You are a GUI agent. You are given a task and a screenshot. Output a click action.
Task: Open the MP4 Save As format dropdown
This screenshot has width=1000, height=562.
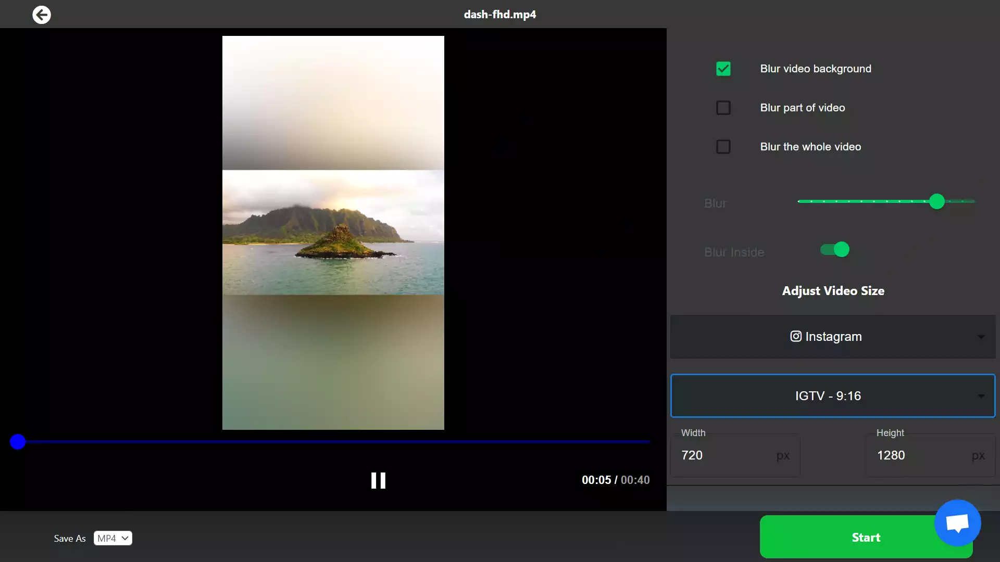(x=113, y=538)
